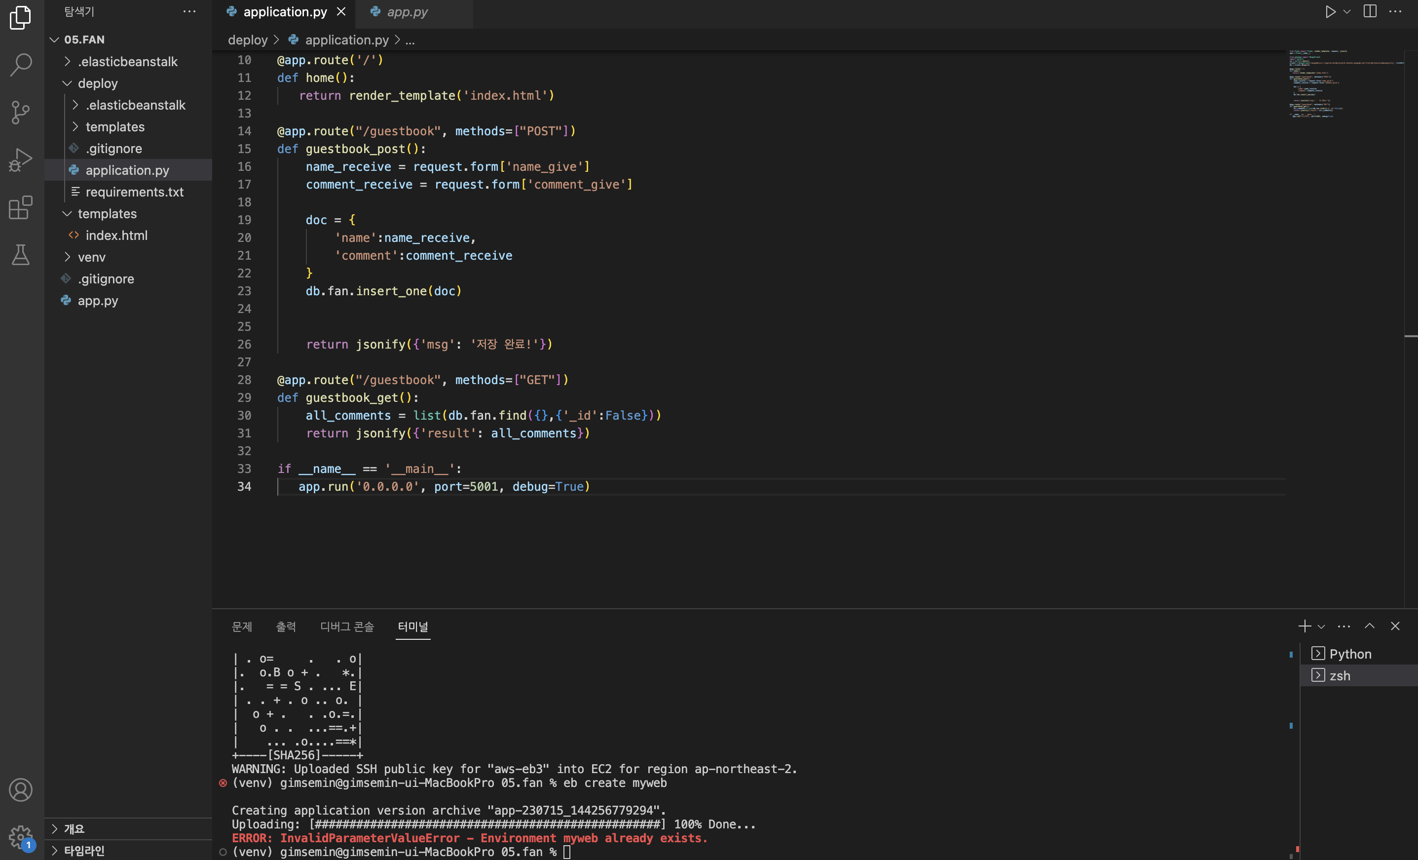1418x860 pixels.
Task: Select the zsh terminal session
Action: coord(1359,676)
